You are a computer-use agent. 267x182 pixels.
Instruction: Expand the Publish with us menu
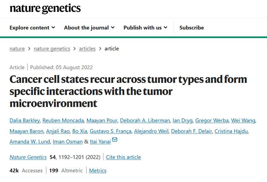pyautogui.click(x=145, y=27)
